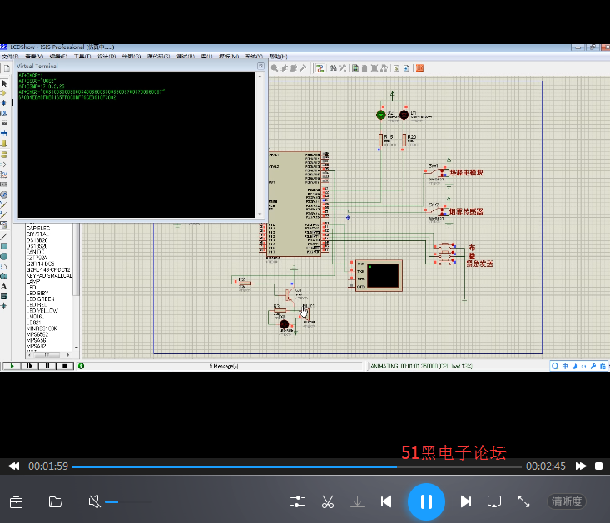Stop the video player playback
The height and width of the screenshot is (523, 610).
pyautogui.click(x=598, y=466)
